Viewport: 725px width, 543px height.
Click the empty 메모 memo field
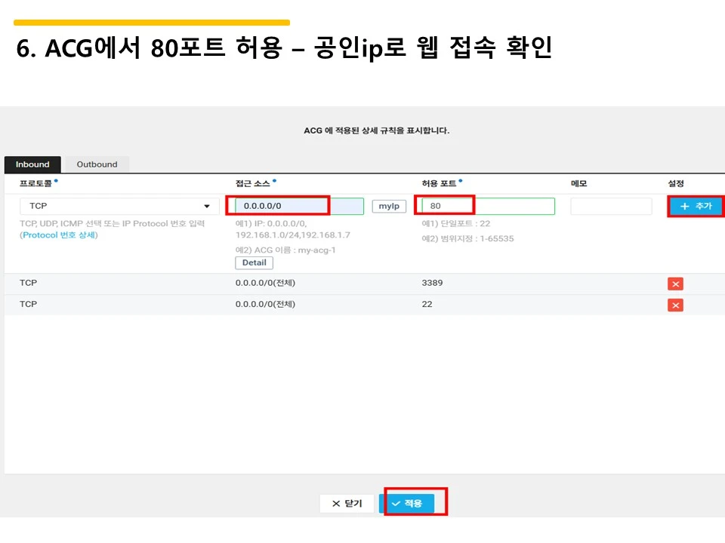point(610,205)
